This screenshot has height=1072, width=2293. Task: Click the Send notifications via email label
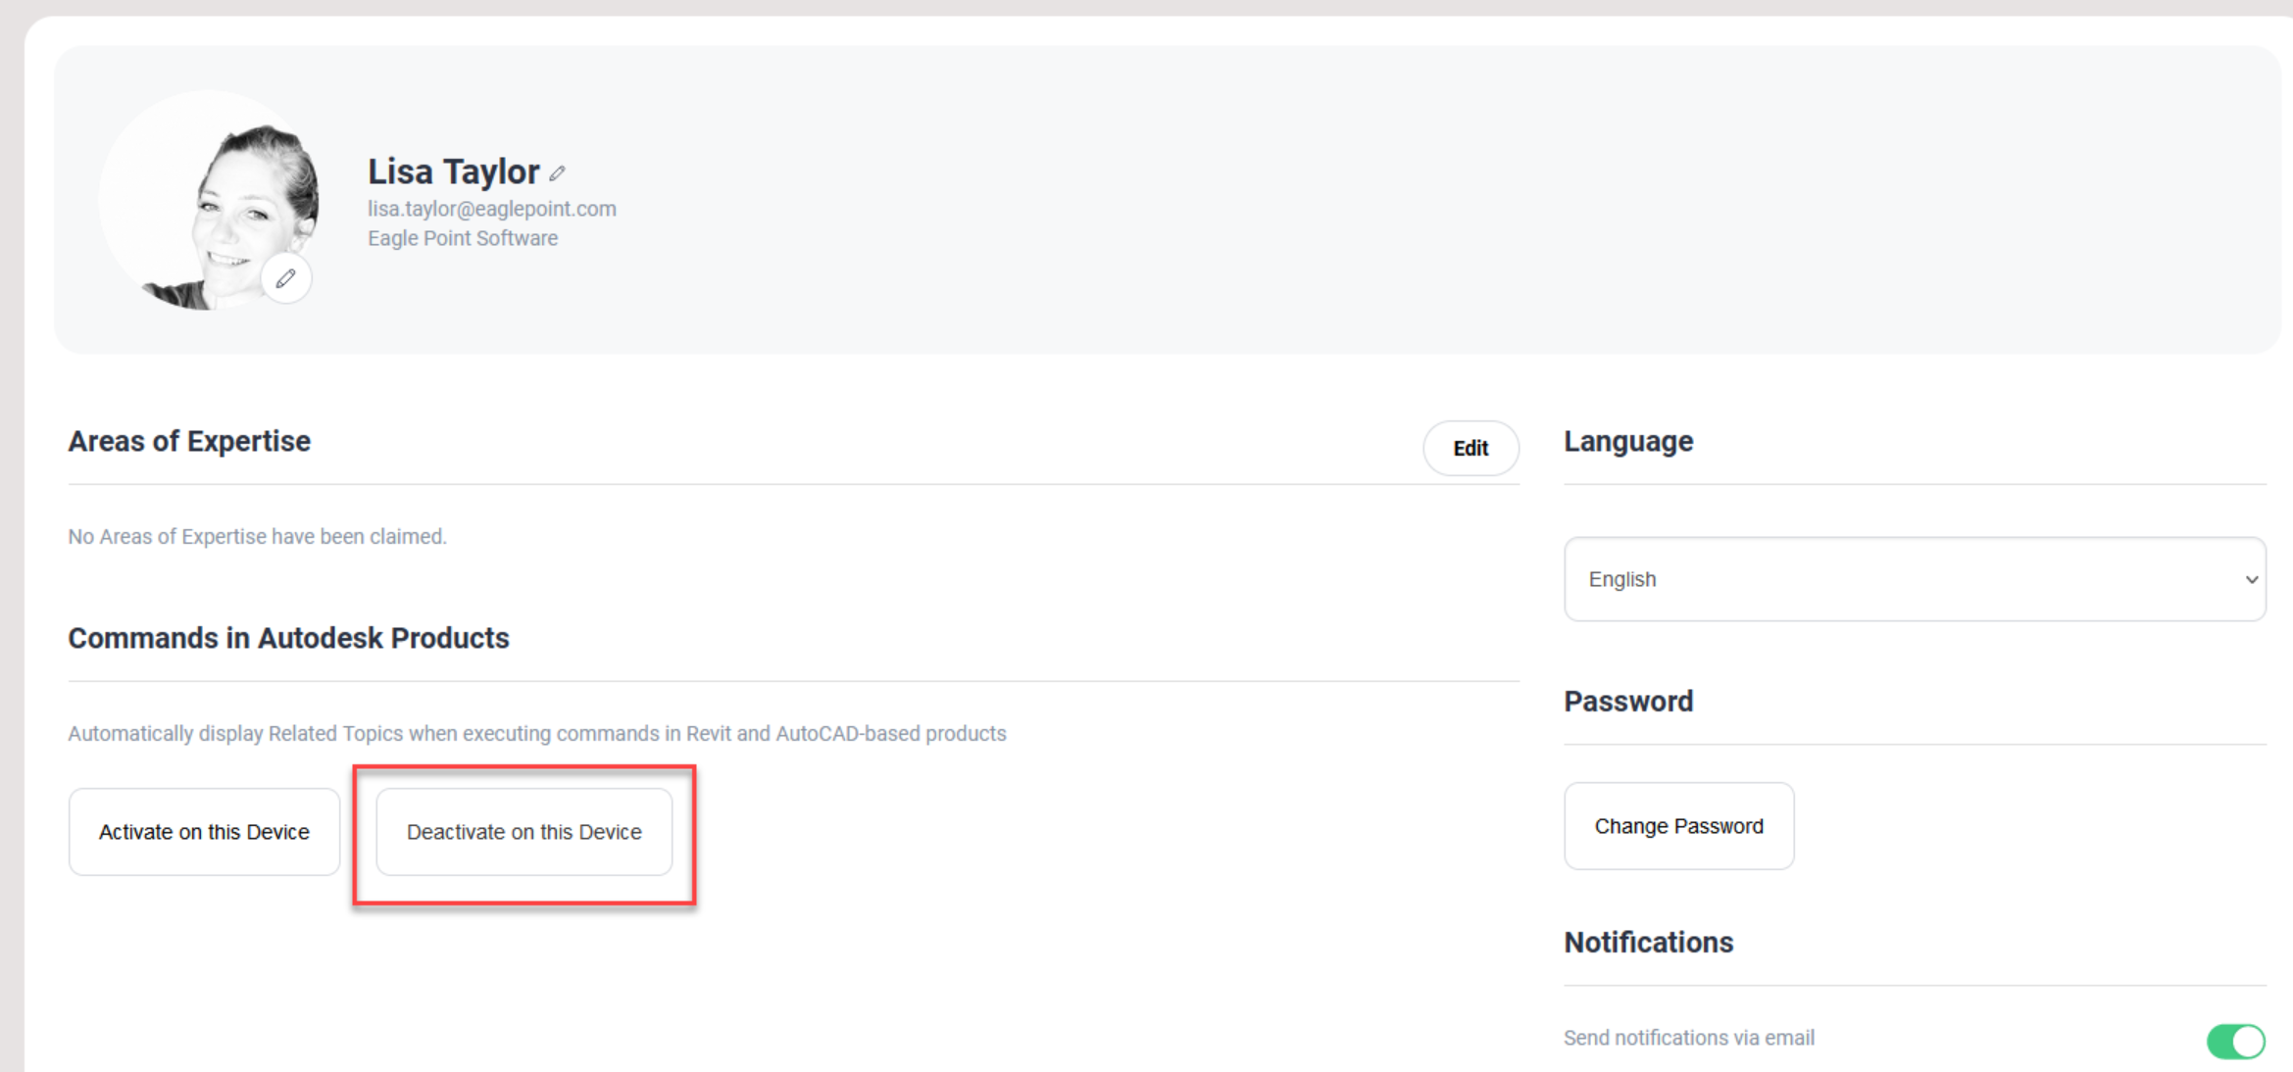point(1689,1038)
